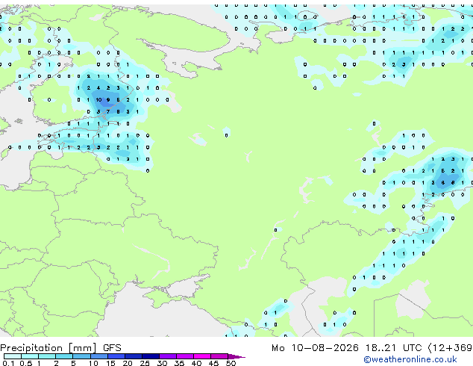
Task: Click the 'Mo 10-08-2026' forecast date text
Action: tap(315, 348)
